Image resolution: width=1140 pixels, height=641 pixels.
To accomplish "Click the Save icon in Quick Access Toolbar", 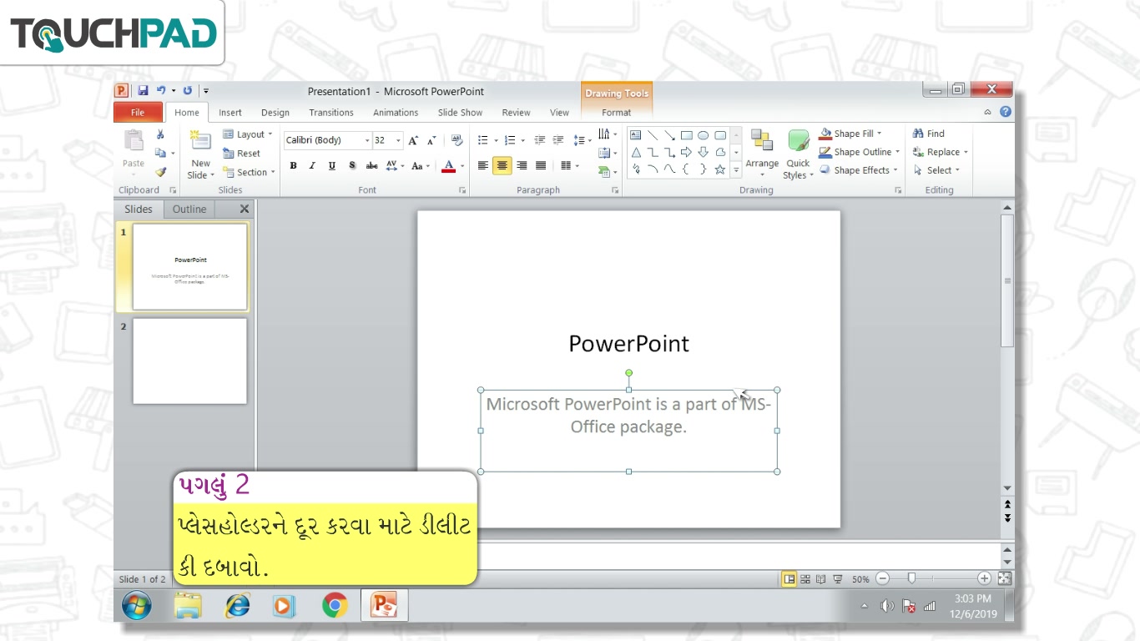I will click(x=143, y=91).
